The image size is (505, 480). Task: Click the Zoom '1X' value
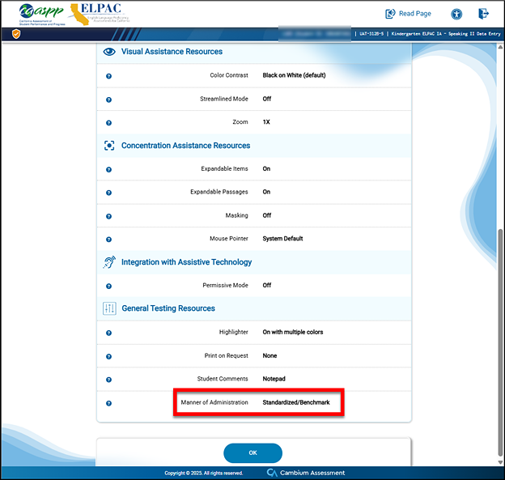[266, 121]
